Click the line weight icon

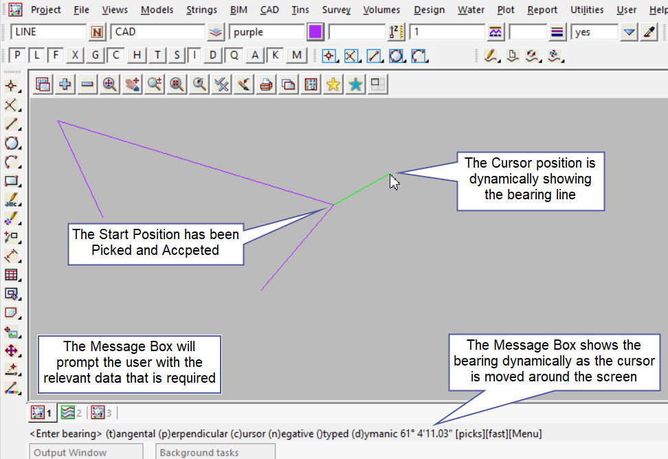tap(557, 32)
